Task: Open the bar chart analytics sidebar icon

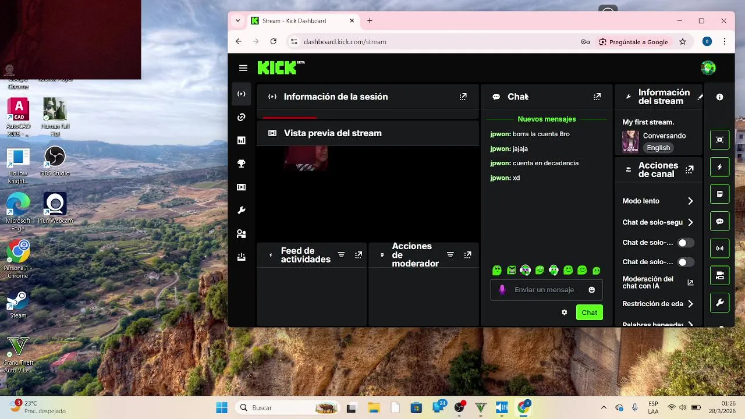Action: [242, 140]
